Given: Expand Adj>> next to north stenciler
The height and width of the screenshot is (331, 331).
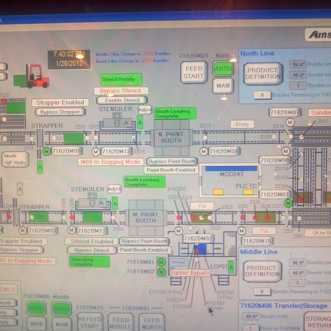Looking at the screenshot, I should (145, 109).
